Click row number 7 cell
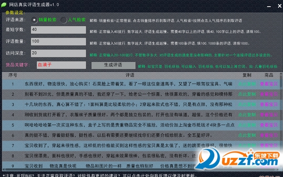The image size is (283, 177). coord(12,145)
